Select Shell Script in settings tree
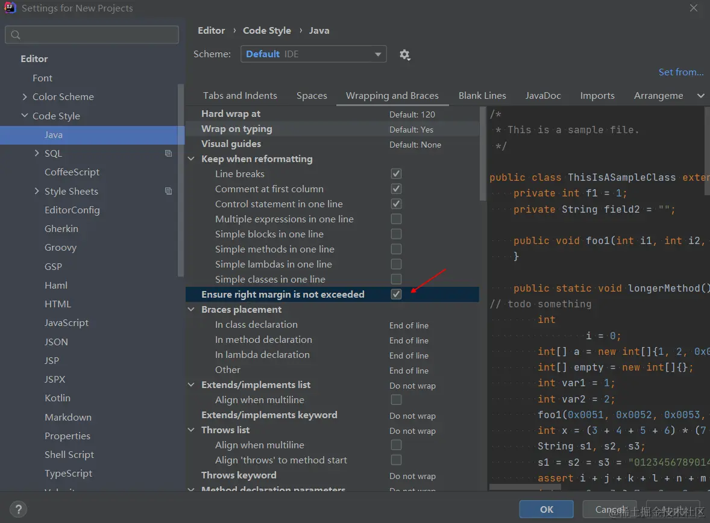The image size is (710, 523). tap(69, 455)
